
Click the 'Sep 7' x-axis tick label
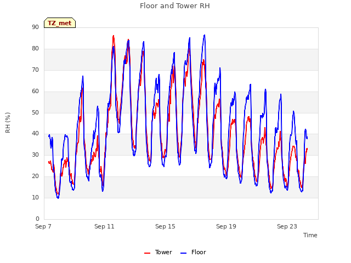coord(43,226)
